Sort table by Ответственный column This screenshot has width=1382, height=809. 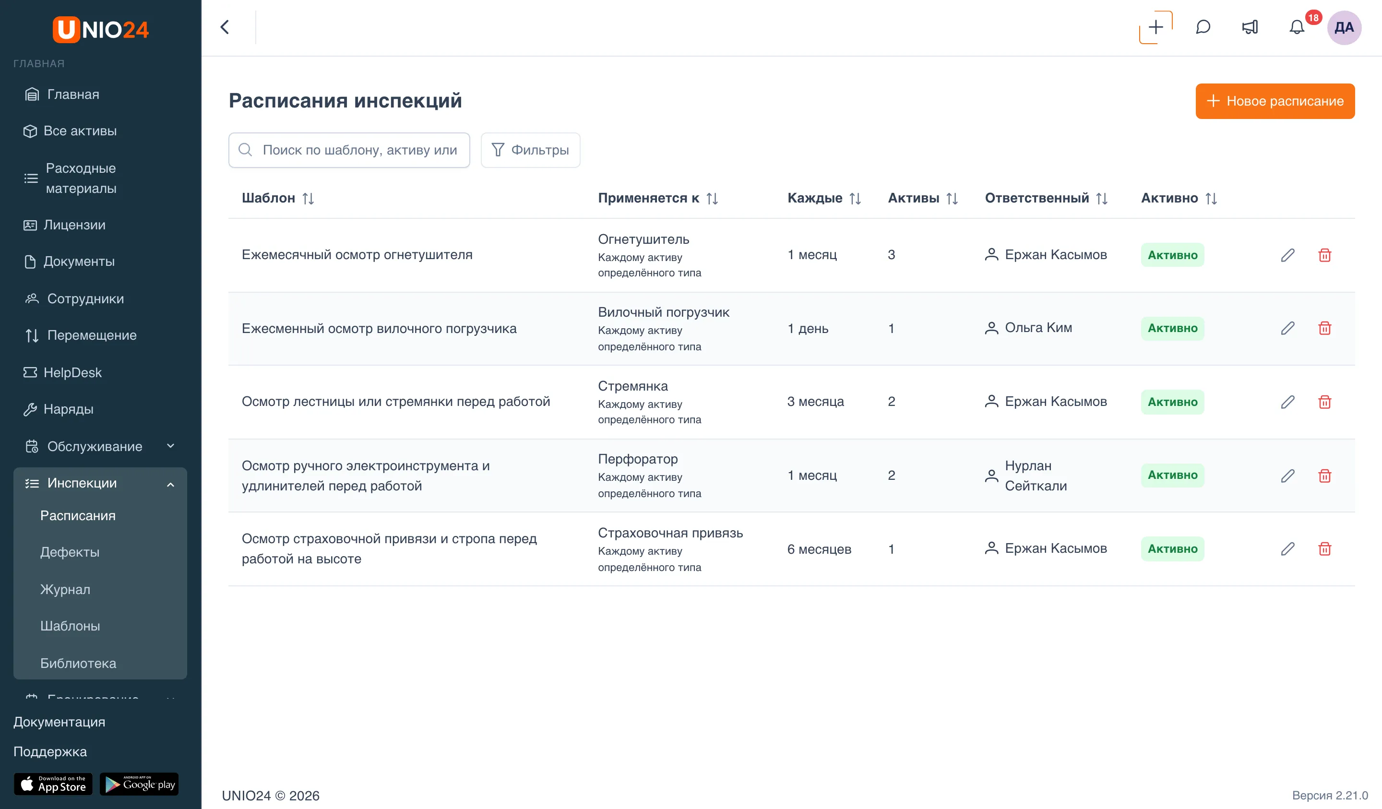[1102, 198]
